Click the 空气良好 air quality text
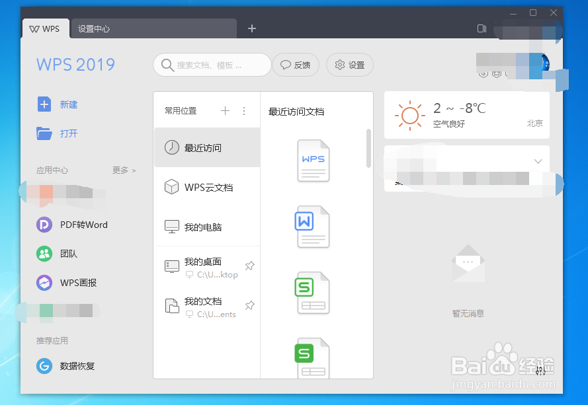 click(x=449, y=124)
